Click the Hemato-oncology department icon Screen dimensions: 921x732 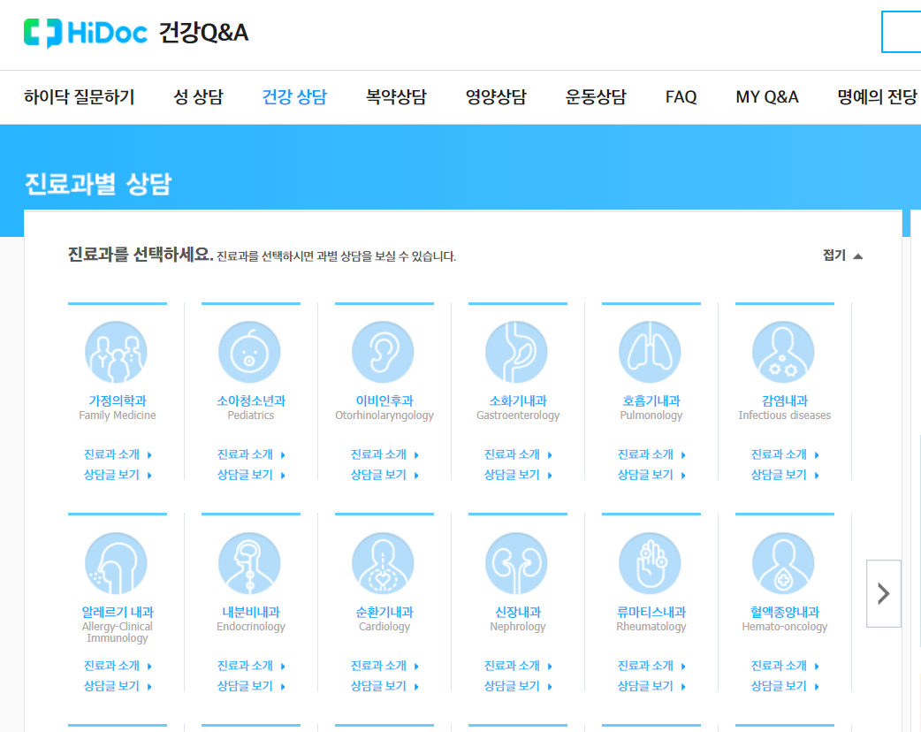point(785,562)
